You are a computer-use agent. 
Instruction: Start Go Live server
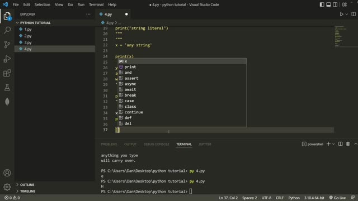click(337, 198)
